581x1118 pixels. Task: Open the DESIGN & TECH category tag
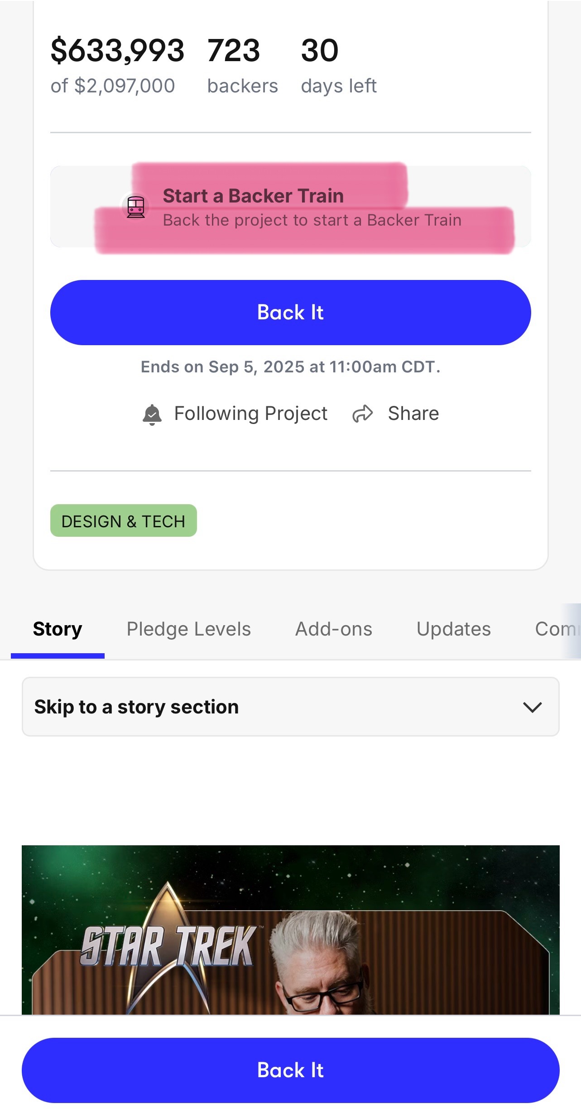(124, 521)
